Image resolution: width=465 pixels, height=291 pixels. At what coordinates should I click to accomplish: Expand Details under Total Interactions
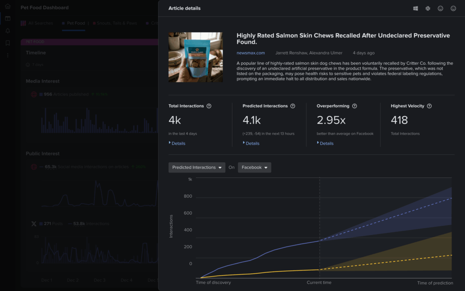tap(177, 143)
